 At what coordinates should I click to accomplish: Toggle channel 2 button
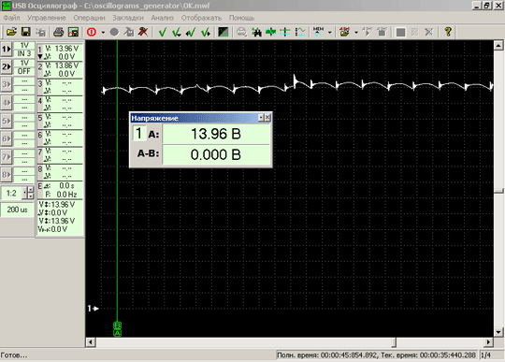pyautogui.click(x=7, y=66)
